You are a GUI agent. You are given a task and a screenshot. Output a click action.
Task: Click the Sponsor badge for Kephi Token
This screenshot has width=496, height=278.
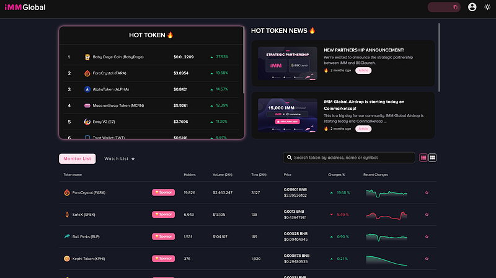(x=163, y=259)
